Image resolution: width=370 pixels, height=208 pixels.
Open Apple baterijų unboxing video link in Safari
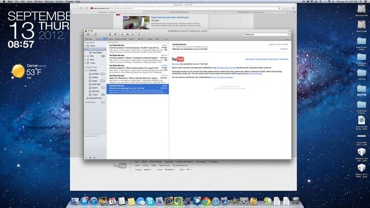(x=170, y=17)
